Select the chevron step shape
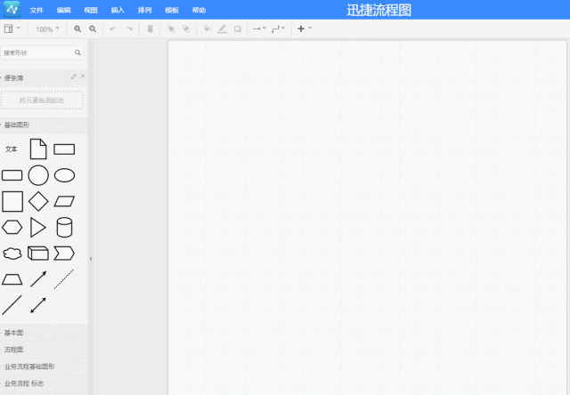570x395 pixels. click(x=64, y=254)
